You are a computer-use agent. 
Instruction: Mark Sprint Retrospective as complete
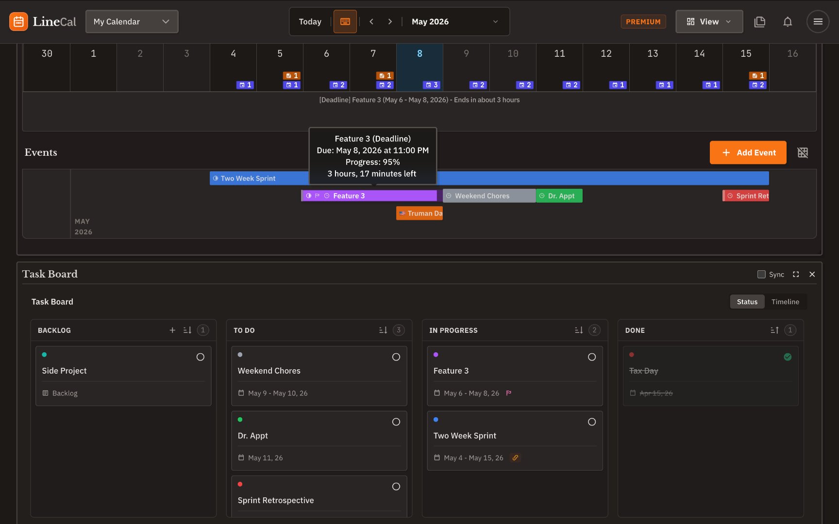(x=396, y=487)
